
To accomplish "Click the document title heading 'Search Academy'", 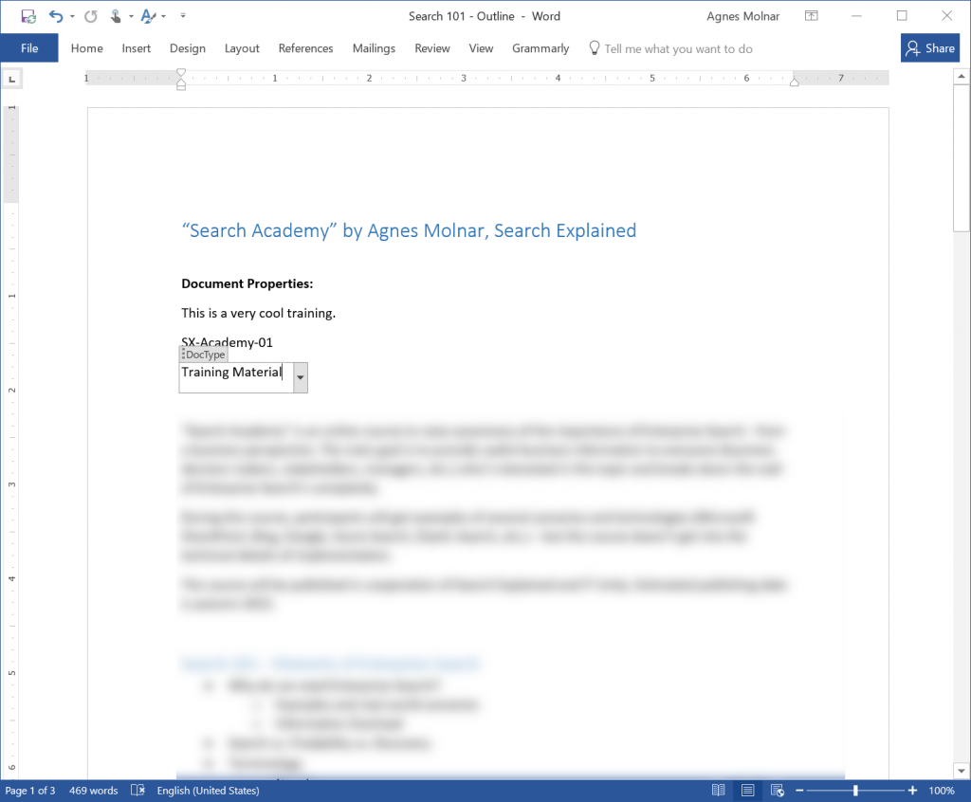I will (409, 230).
